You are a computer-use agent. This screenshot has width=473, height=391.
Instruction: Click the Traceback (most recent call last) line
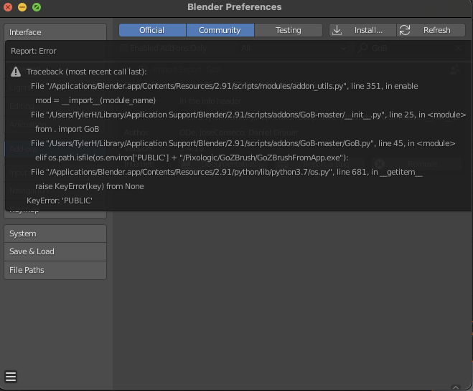click(x=86, y=72)
